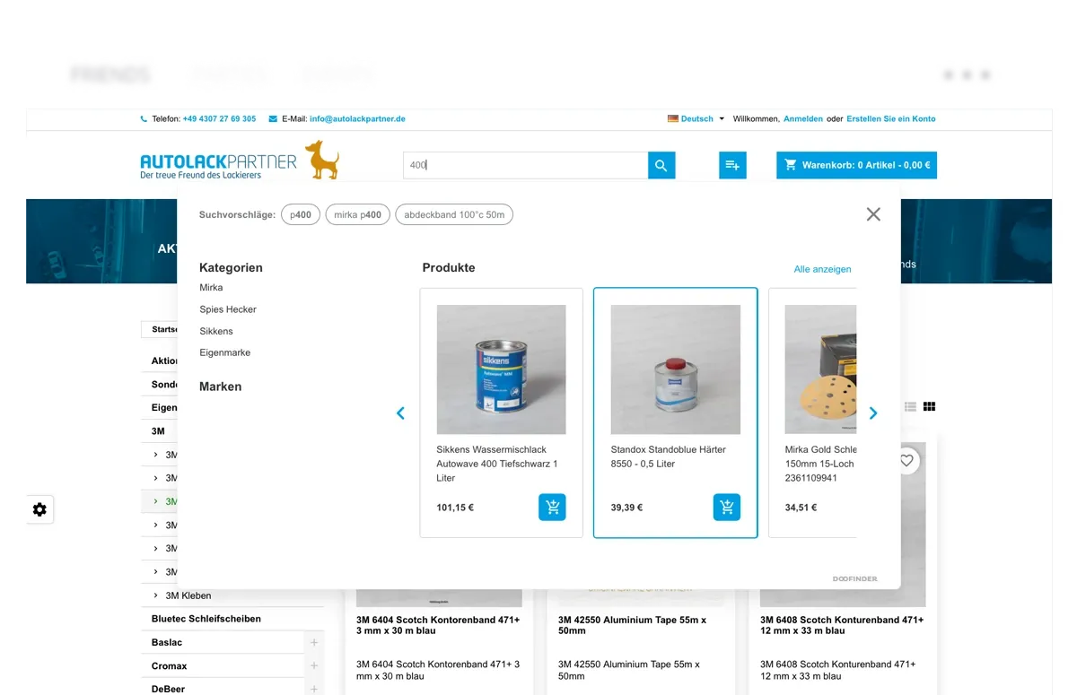Click Erstellen Sie ein Konto link
The height and width of the screenshot is (695, 1077).
click(x=891, y=118)
